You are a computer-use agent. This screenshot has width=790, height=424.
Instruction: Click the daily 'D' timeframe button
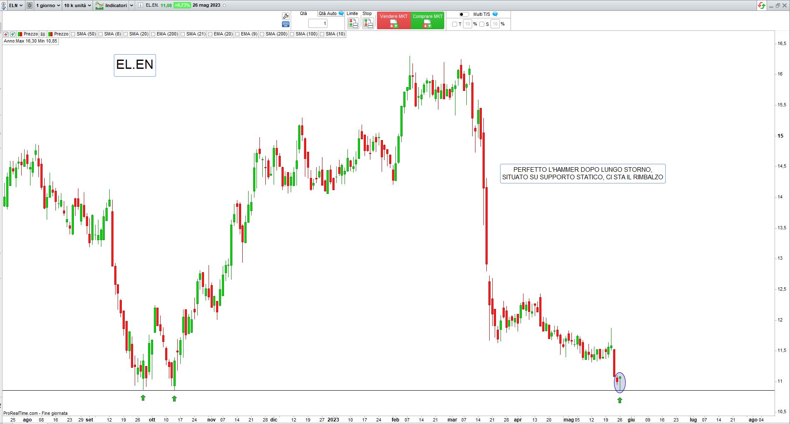30,5
